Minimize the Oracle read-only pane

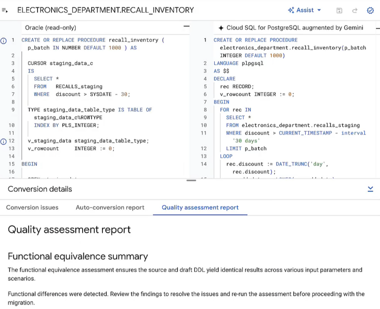[186, 26]
